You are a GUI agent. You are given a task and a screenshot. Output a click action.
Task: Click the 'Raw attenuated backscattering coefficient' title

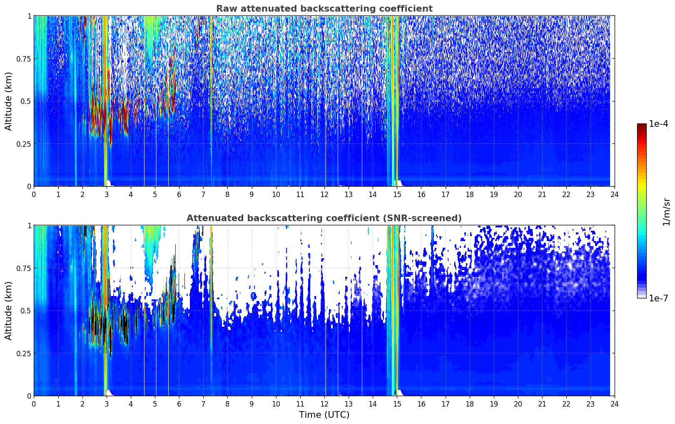324,9
